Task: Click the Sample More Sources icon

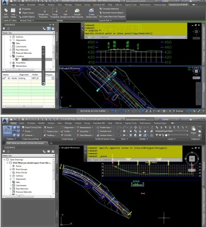Action: (x=77, y=13)
